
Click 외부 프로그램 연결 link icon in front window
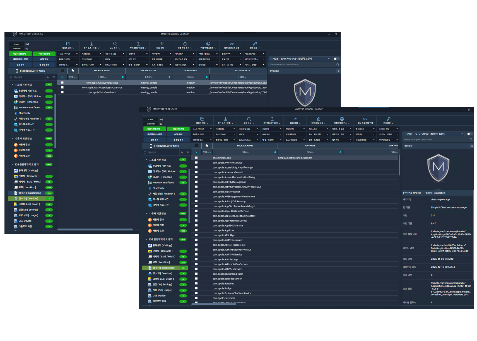(x=365, y=119)
